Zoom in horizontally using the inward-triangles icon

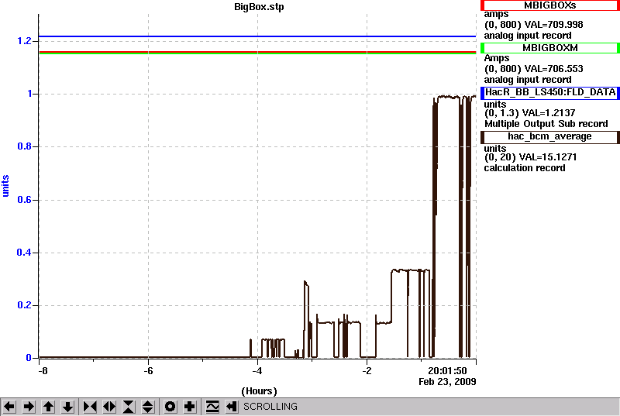90,407
